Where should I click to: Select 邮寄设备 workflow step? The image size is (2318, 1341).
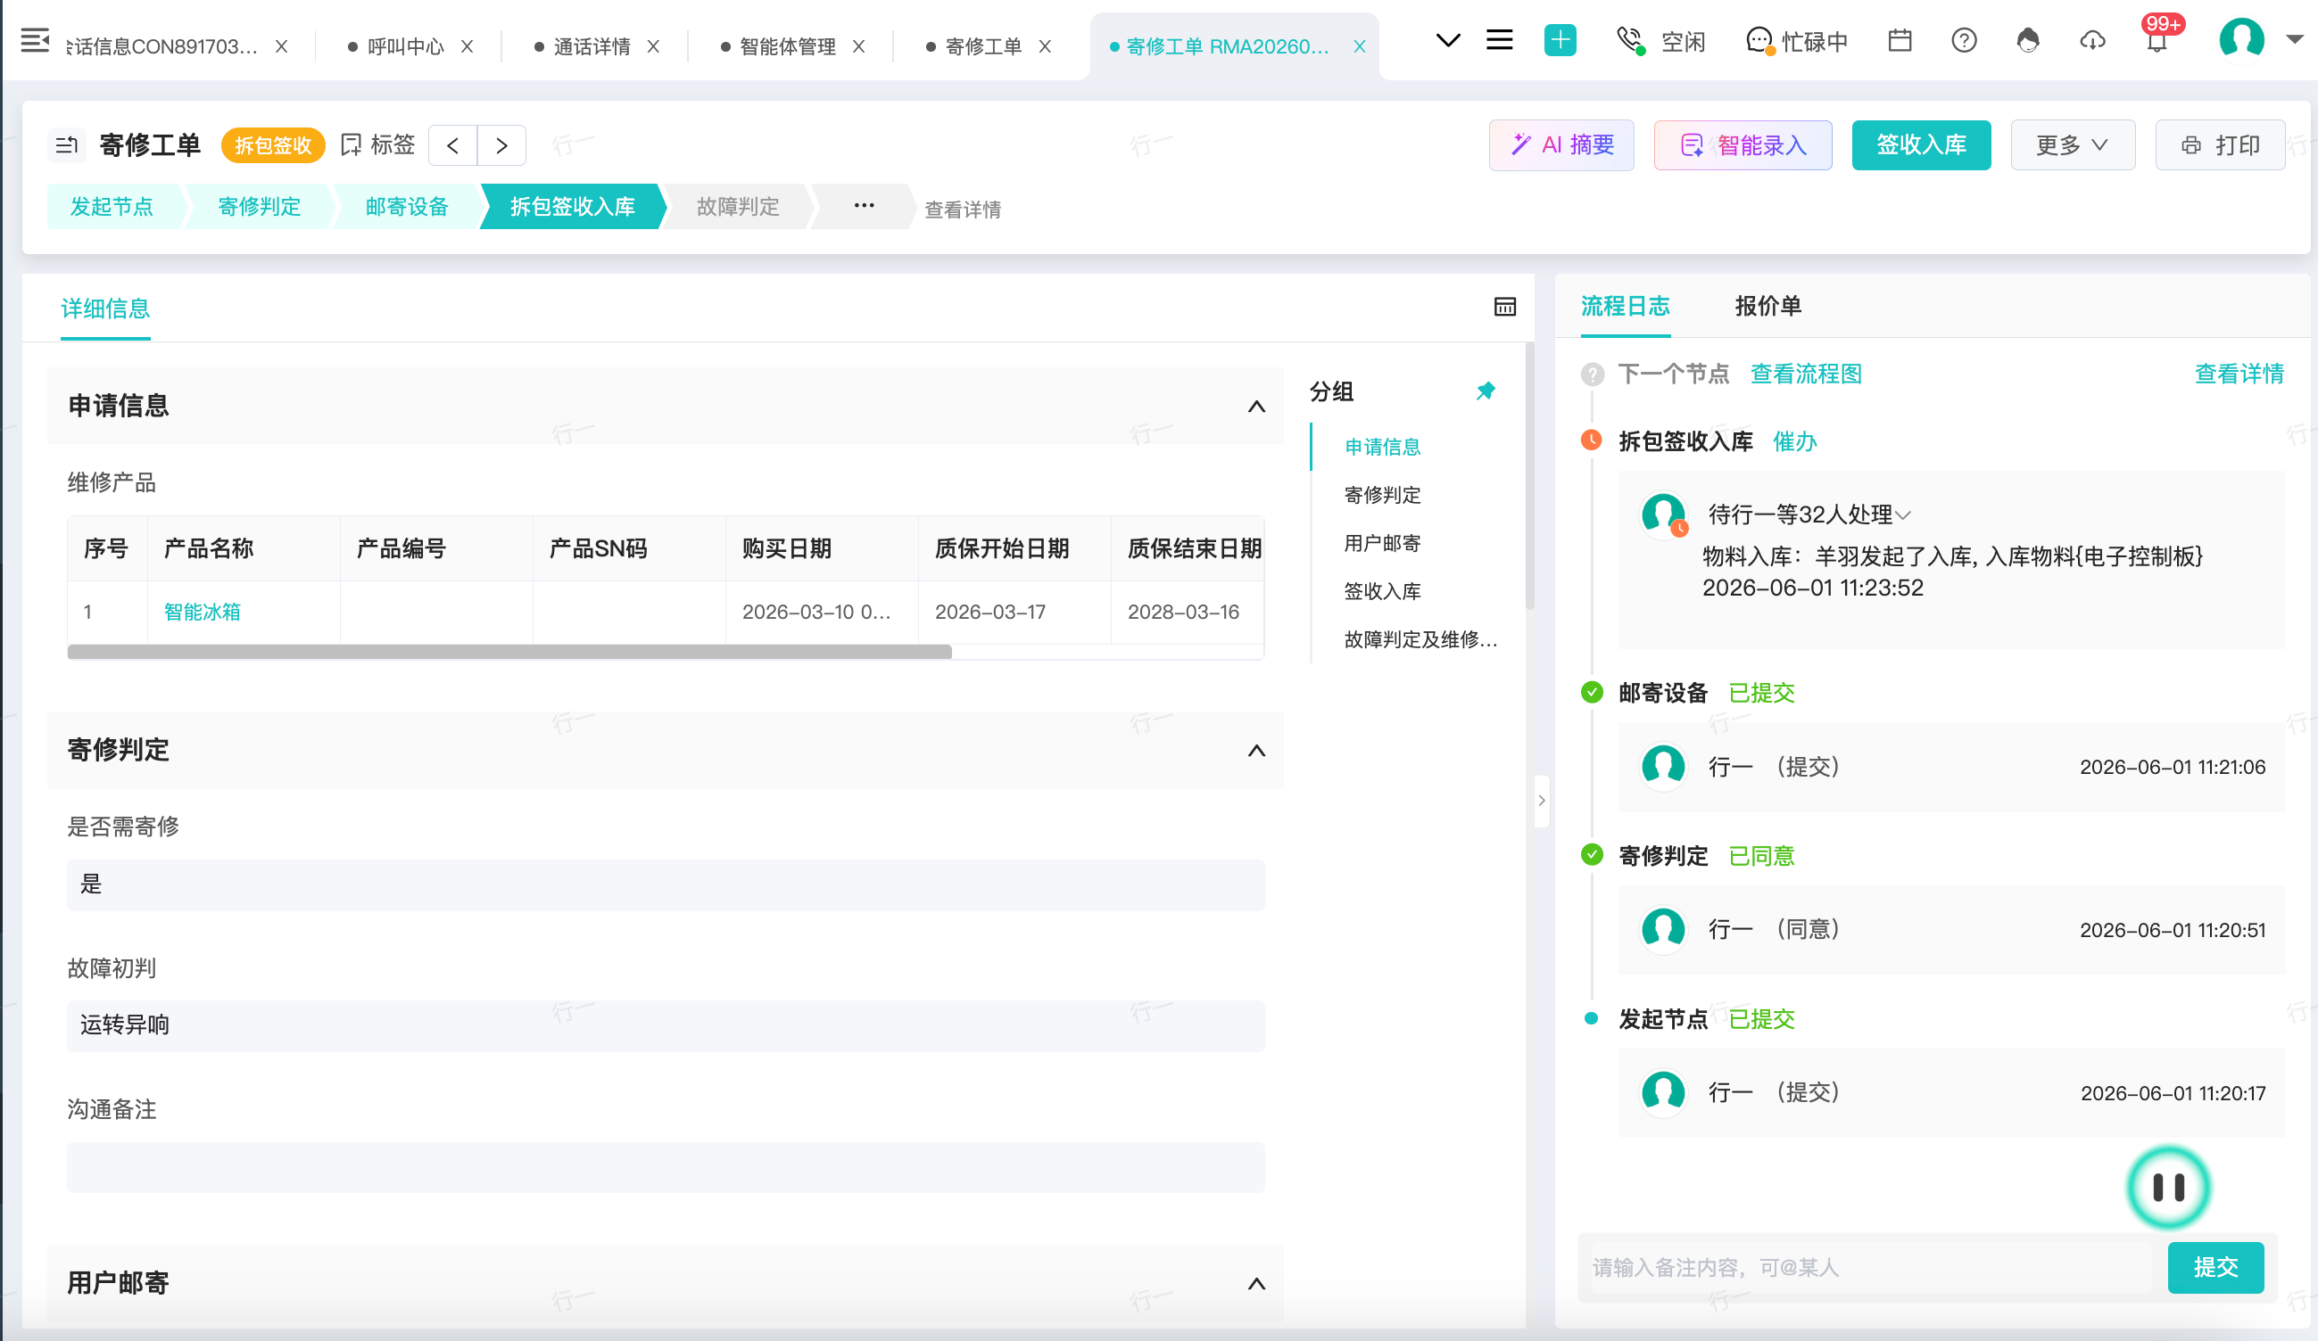407,207
